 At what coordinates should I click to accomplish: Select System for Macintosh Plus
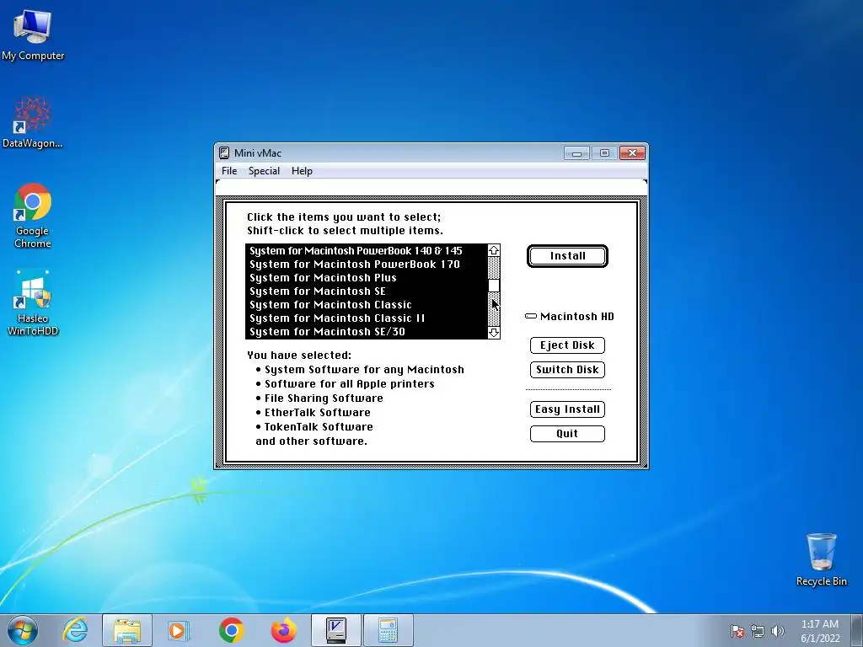pos(367,278)
